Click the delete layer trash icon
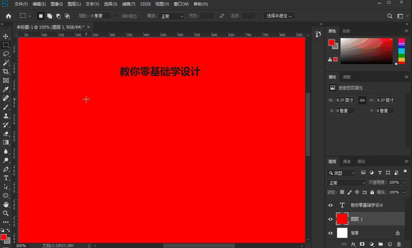Image resolution: width=412 pixels, height=248 pixels. point(399,244)
